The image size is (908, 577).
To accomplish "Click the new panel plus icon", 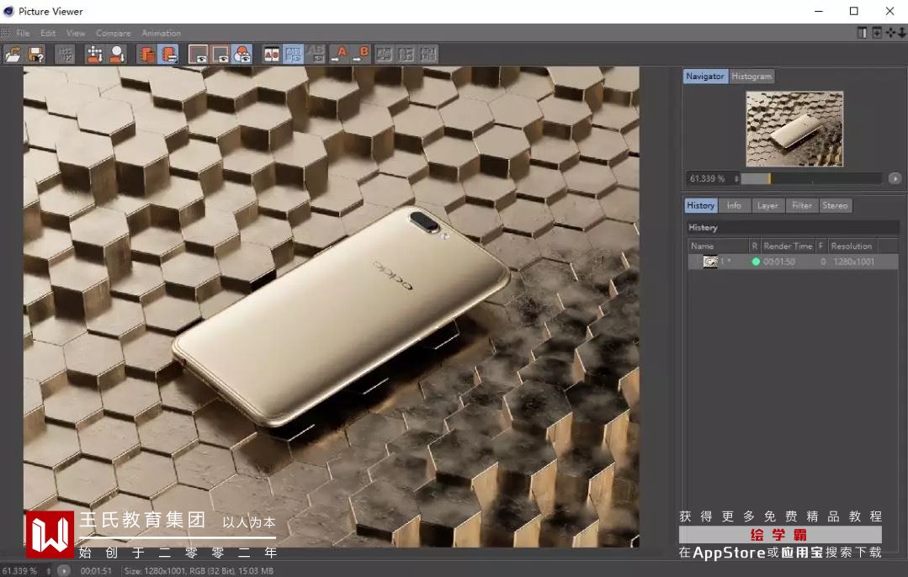I will point(877,33).
